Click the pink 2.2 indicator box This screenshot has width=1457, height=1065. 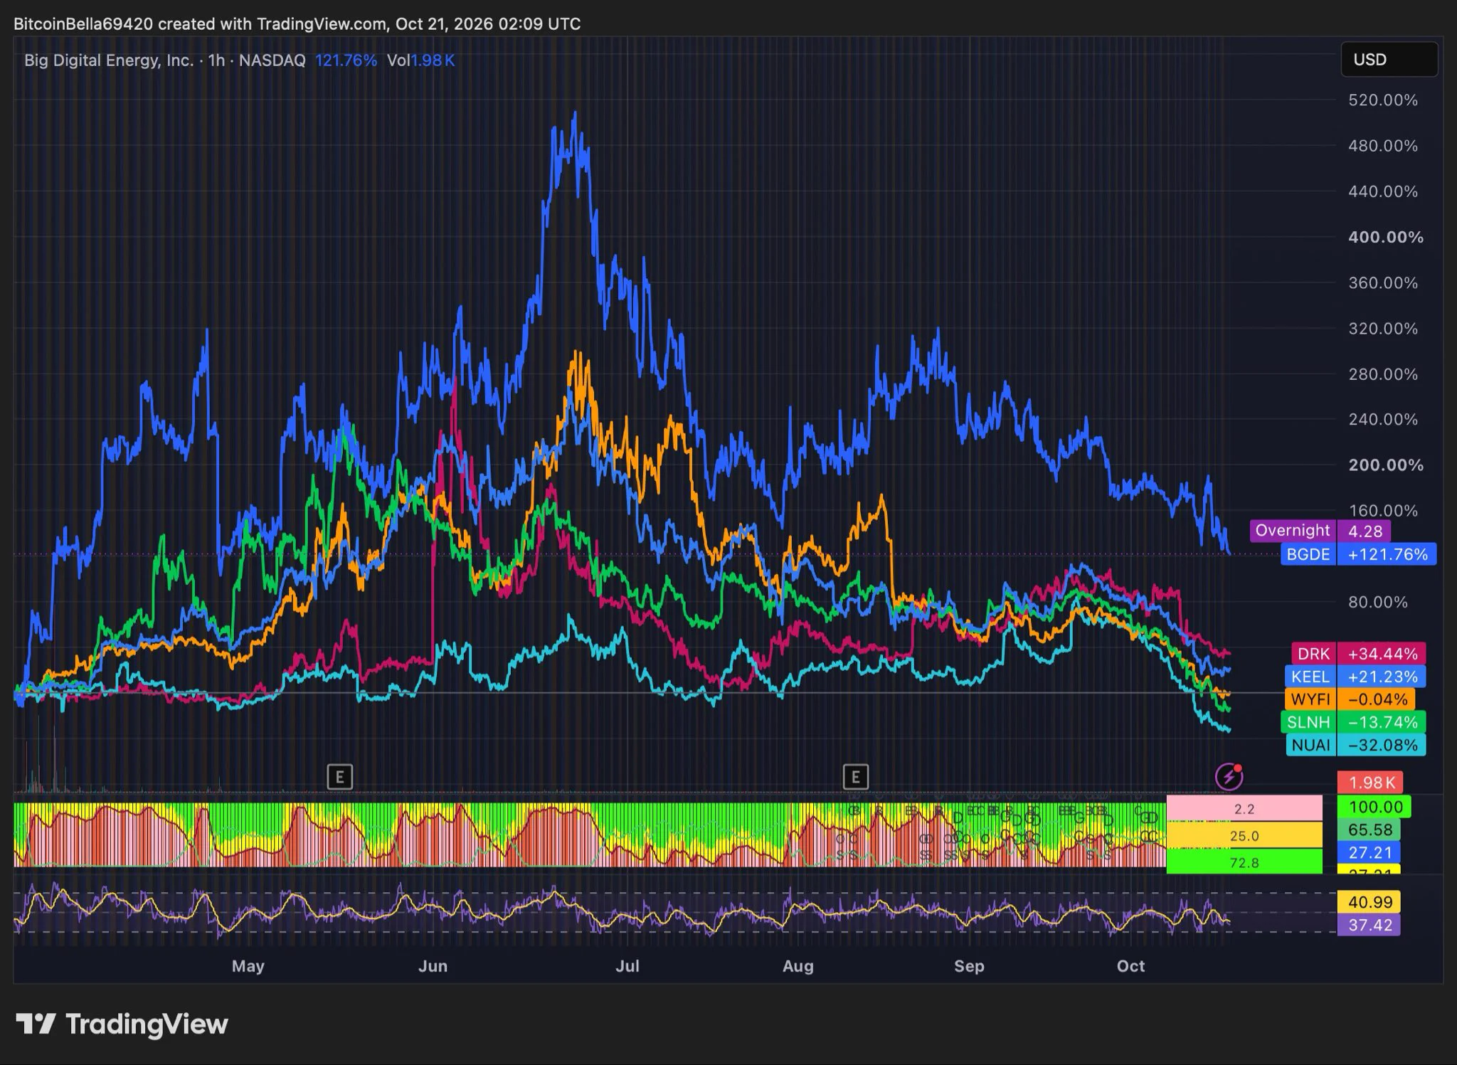point(1244,809)
